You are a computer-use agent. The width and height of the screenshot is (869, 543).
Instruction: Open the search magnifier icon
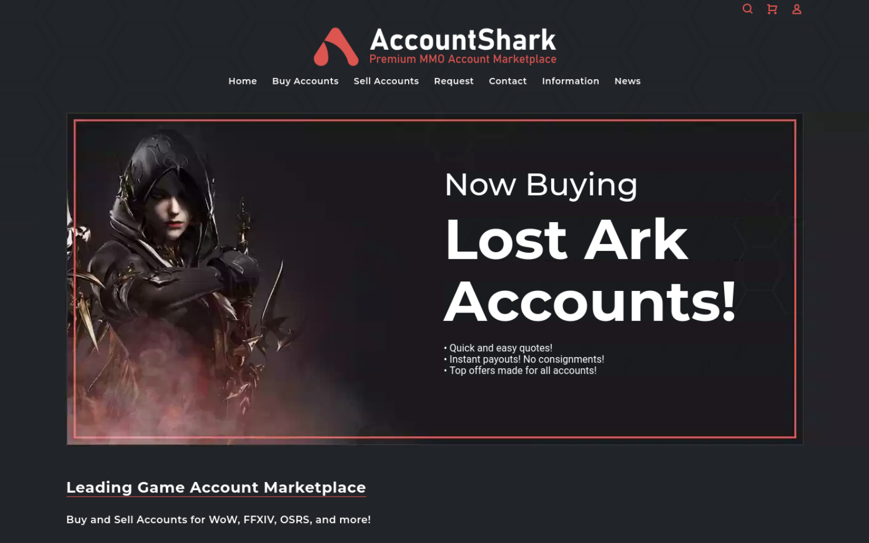747,9
